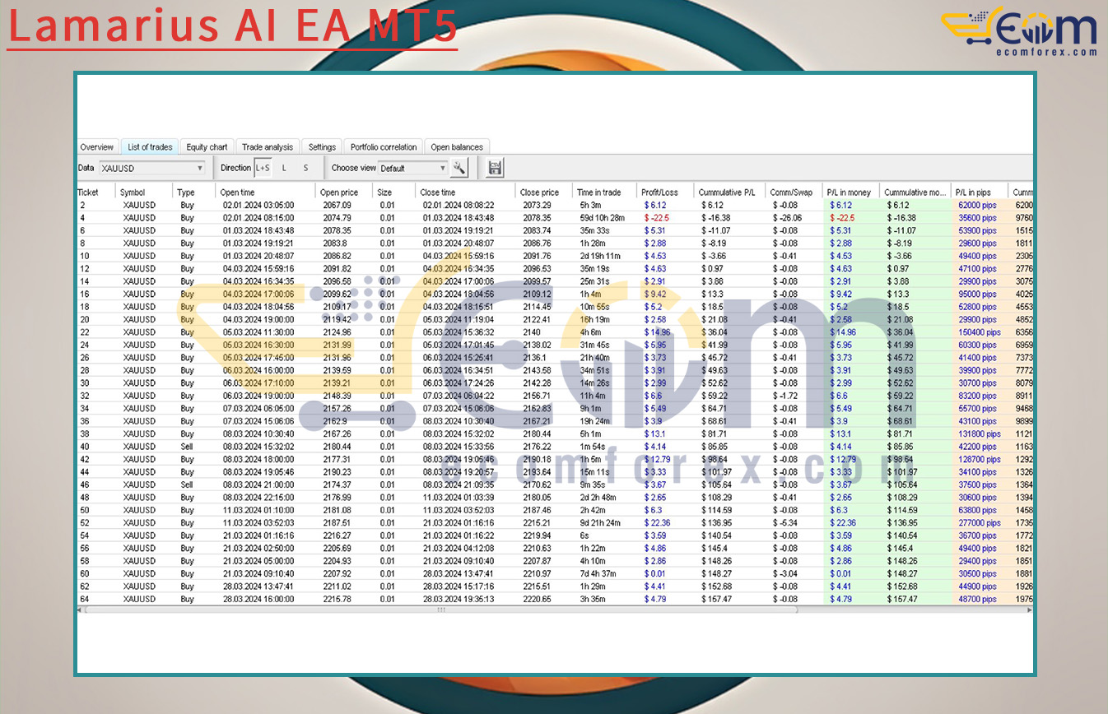Screen dimensions: 1108x714
Task: Click profit value $ 22.36 under Profit/Loss
Action: tap(658, 522)
